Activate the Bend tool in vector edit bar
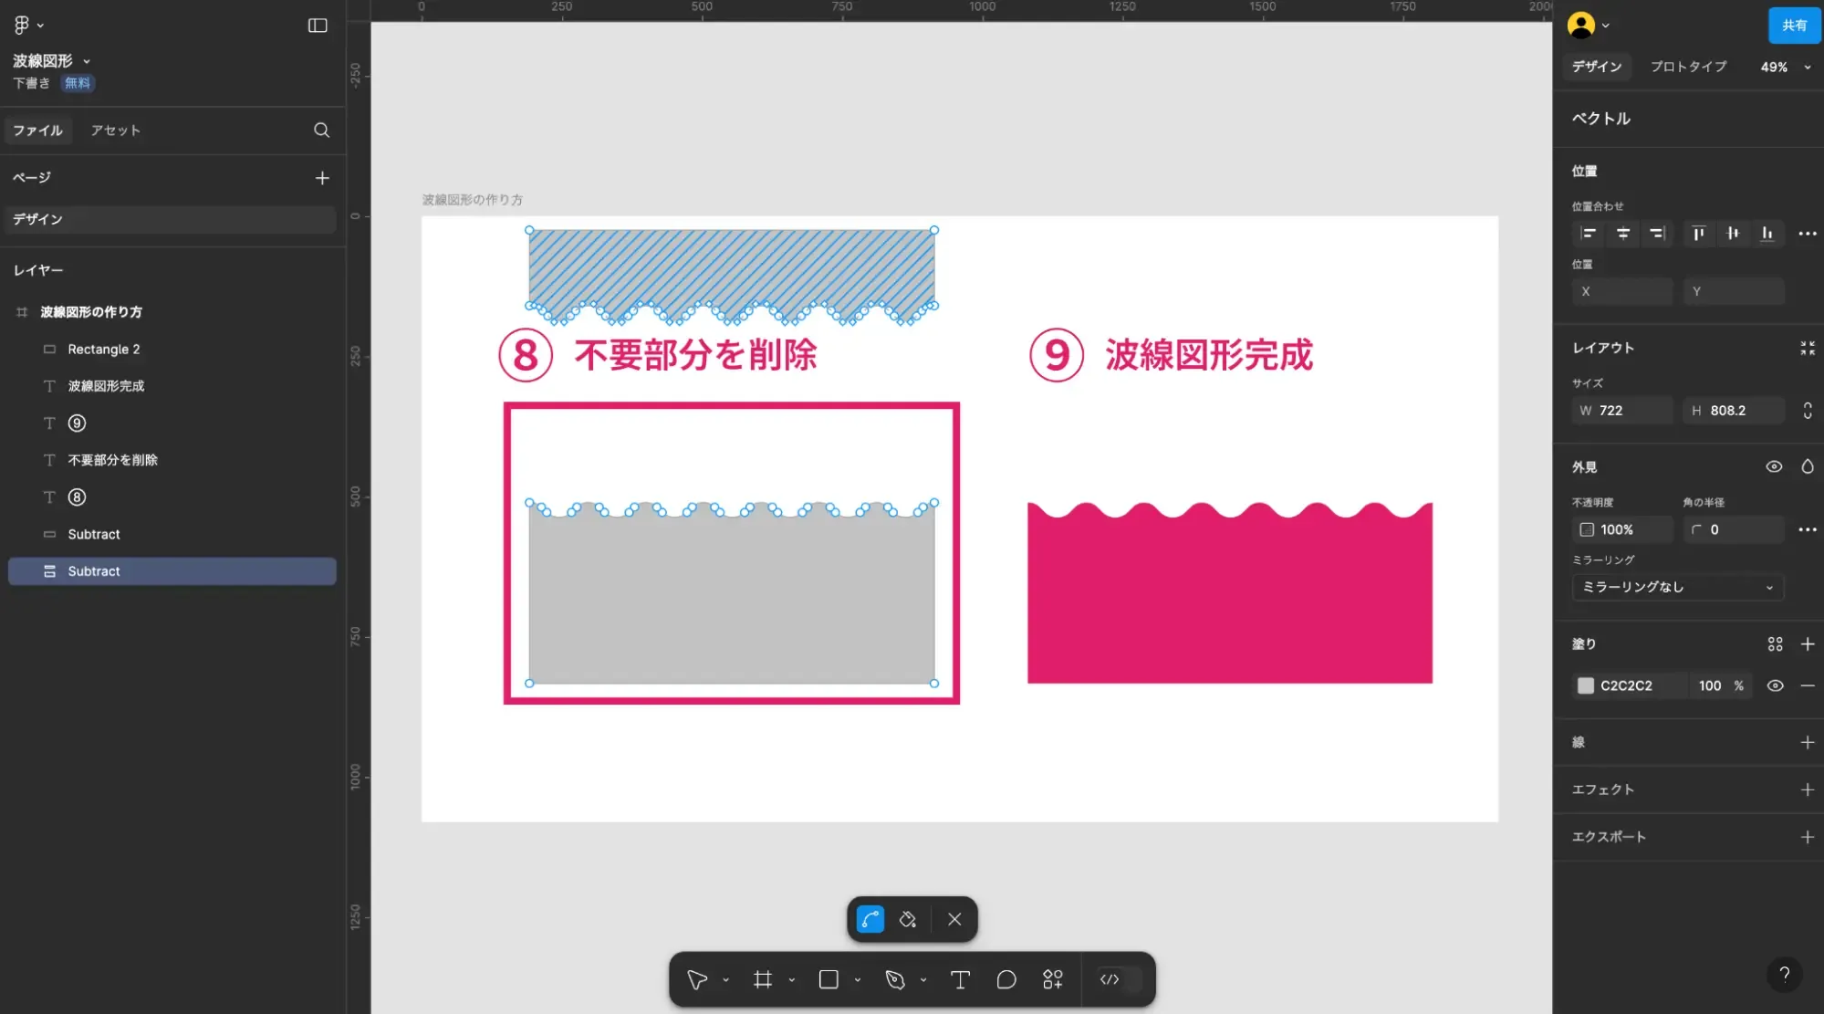1824x1014 pixels. [x=870, y=919]
